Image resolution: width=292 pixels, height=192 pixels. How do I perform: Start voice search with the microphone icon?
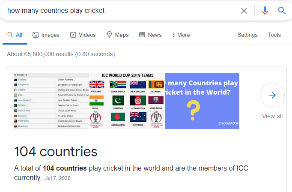point(265,11)
